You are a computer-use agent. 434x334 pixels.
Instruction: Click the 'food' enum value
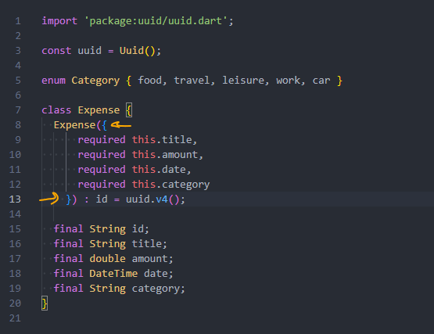(x=149, y=81)
